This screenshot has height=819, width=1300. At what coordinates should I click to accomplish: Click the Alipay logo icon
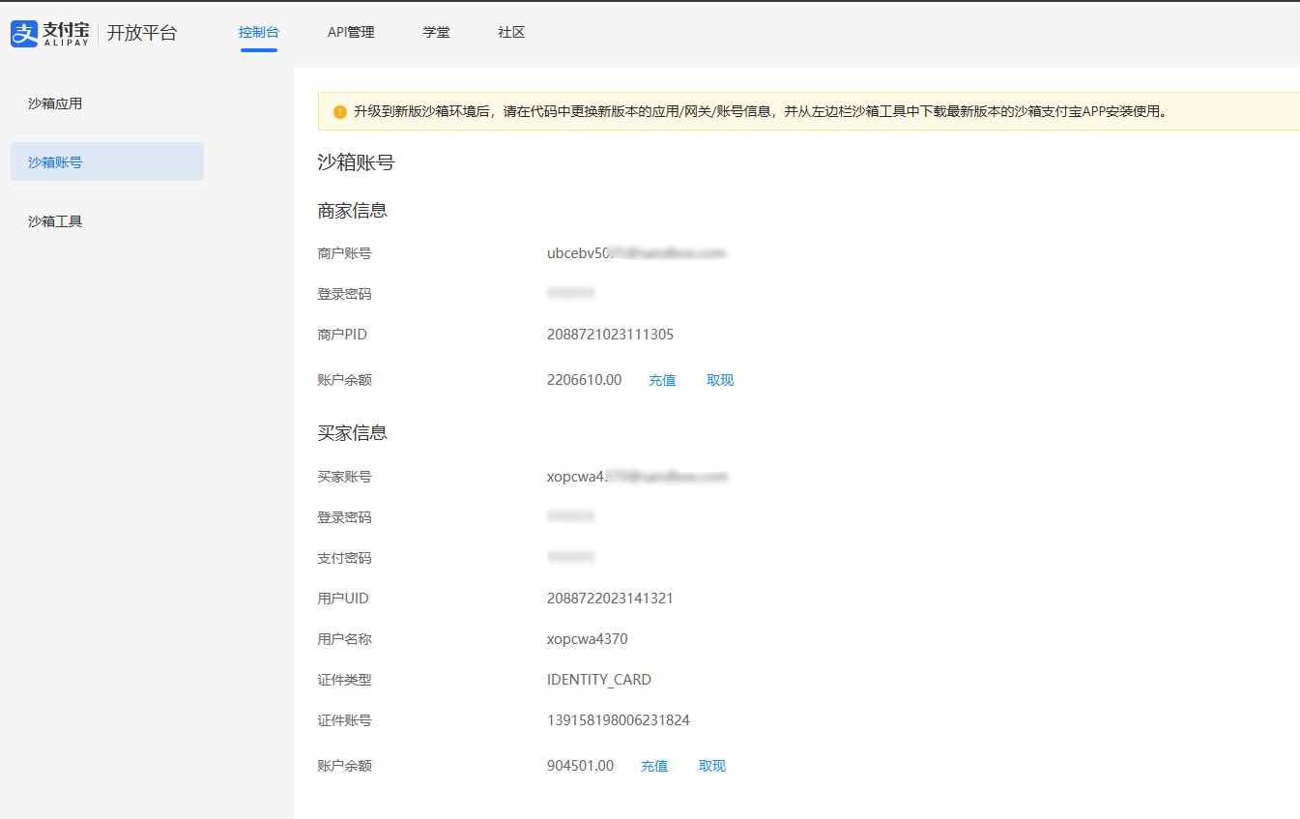[24, 34]
